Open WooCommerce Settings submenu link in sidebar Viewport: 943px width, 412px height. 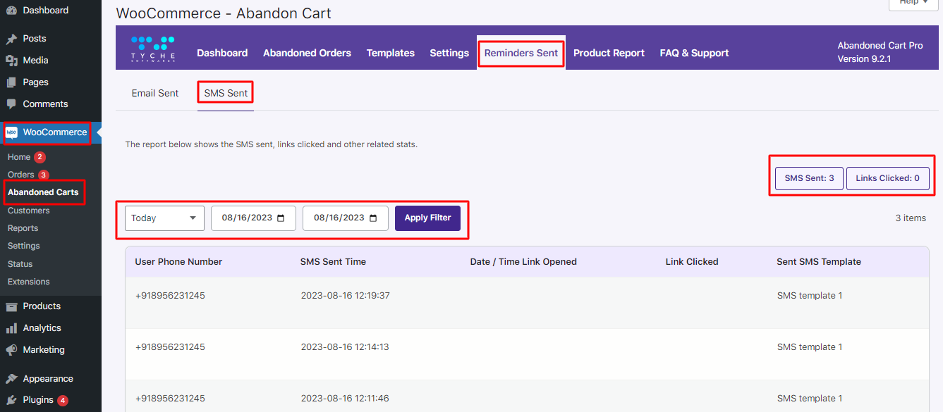pyautogui.click(x=24, y=246)
